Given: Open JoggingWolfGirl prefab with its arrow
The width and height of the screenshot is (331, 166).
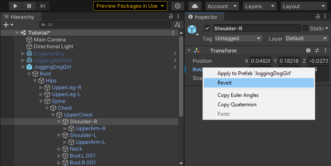Looking at the screenshot, I should tap(175, 60).
